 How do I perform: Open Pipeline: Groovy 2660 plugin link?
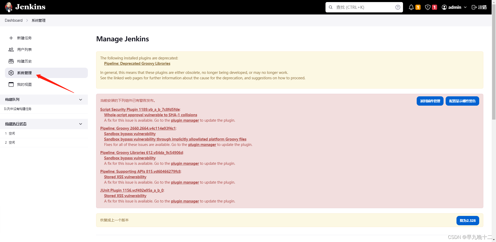[138, 128]
